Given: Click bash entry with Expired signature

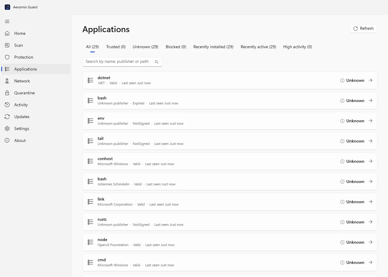Looking at the screenshot, I should 230,101.
